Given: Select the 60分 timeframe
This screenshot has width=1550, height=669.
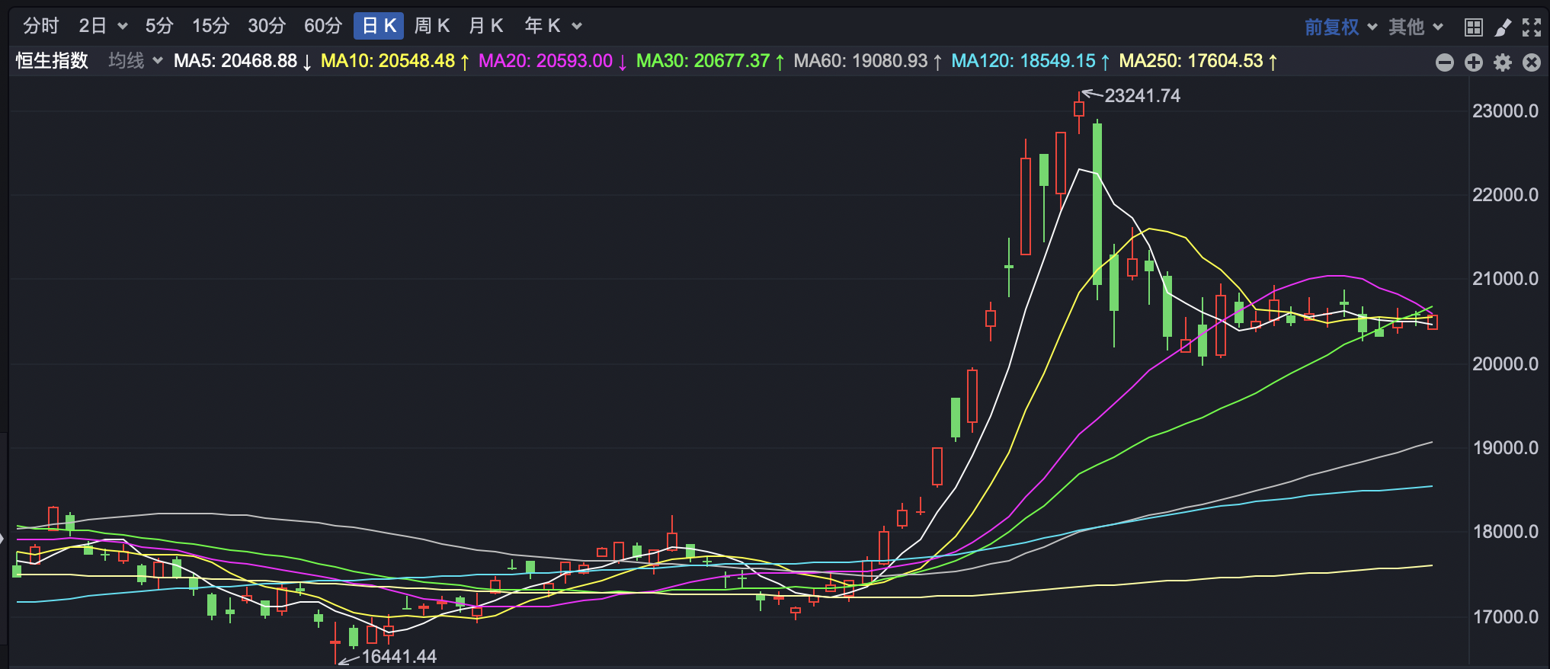Looking at the screenshot, I should [x=323, y=26].
